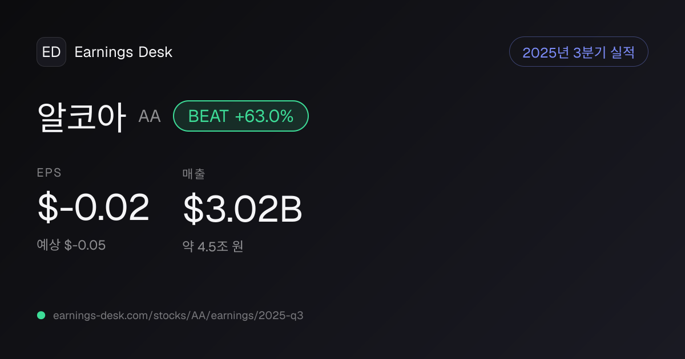The image size is (685, 359).
Task: Click the ED logo icon
Action: (x=51, y=52)
